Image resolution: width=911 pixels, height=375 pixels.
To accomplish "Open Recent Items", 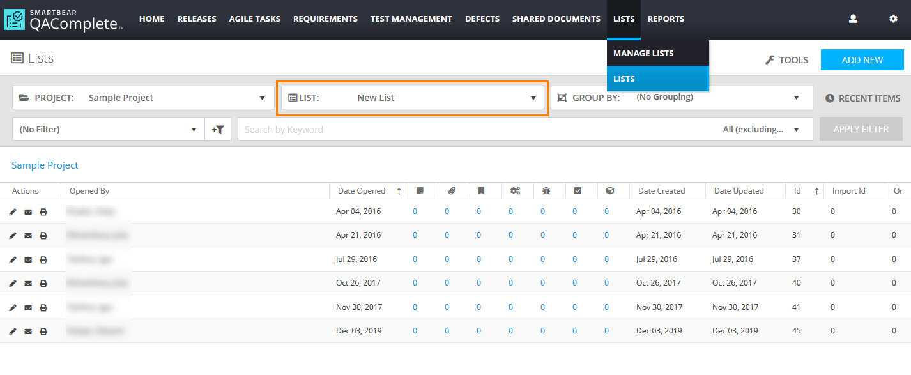I will pos(862,98).
